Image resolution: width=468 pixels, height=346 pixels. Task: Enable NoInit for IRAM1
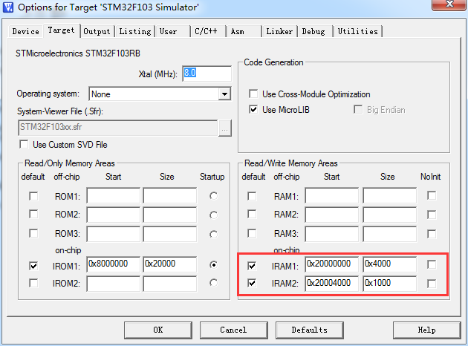click(x=432, y=264)
